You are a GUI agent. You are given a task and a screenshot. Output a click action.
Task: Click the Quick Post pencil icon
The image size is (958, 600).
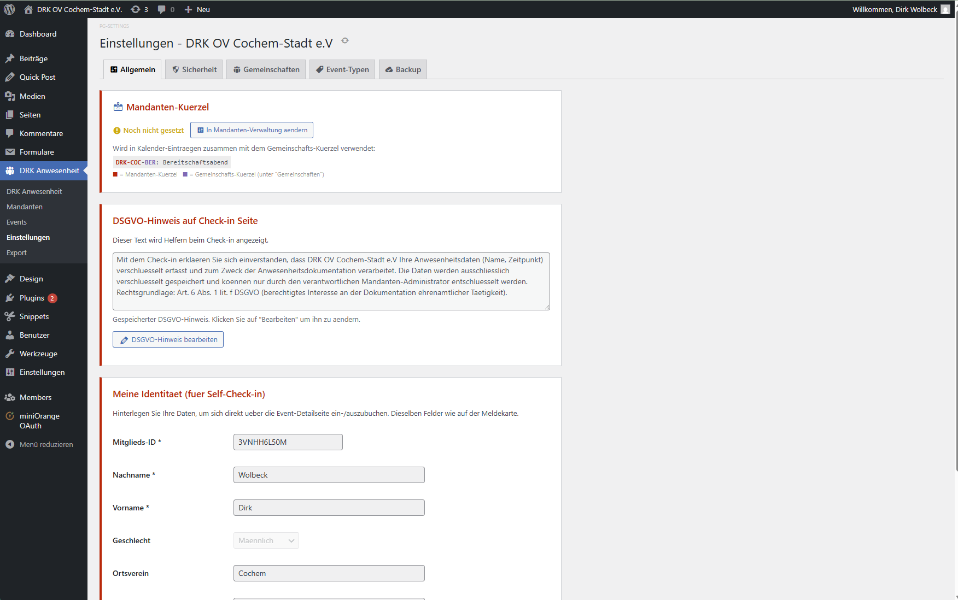10,77
